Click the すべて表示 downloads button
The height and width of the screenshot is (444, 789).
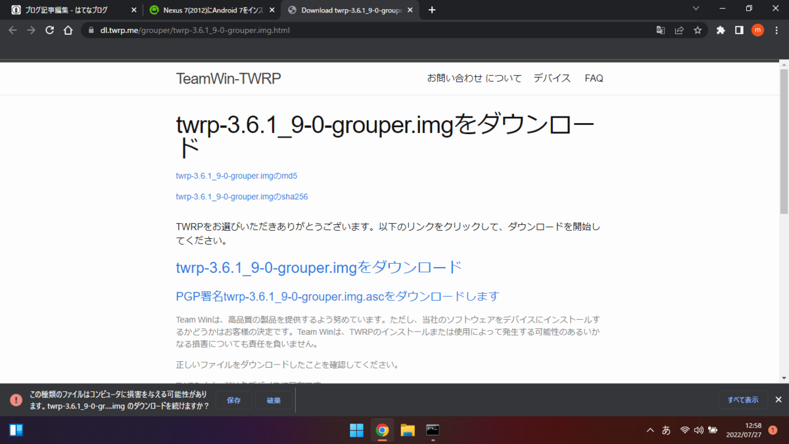(743, 400)
